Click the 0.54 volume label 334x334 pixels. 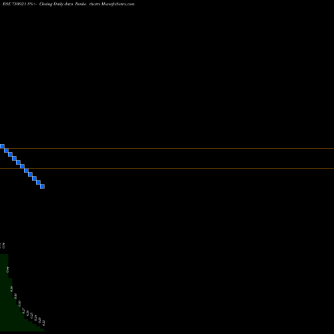[3, 246]
